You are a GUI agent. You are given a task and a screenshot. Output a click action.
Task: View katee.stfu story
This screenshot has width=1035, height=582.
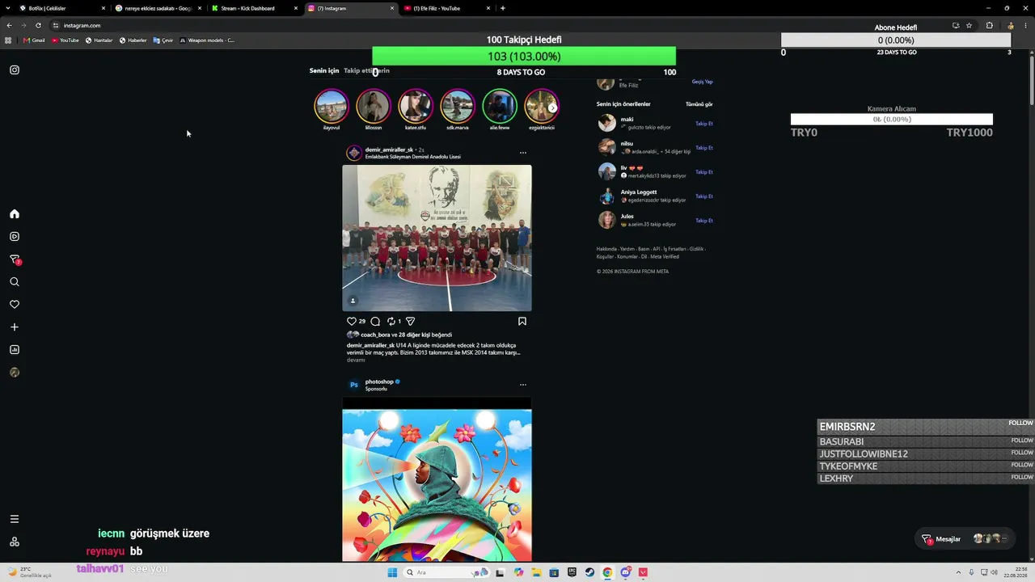416,106
